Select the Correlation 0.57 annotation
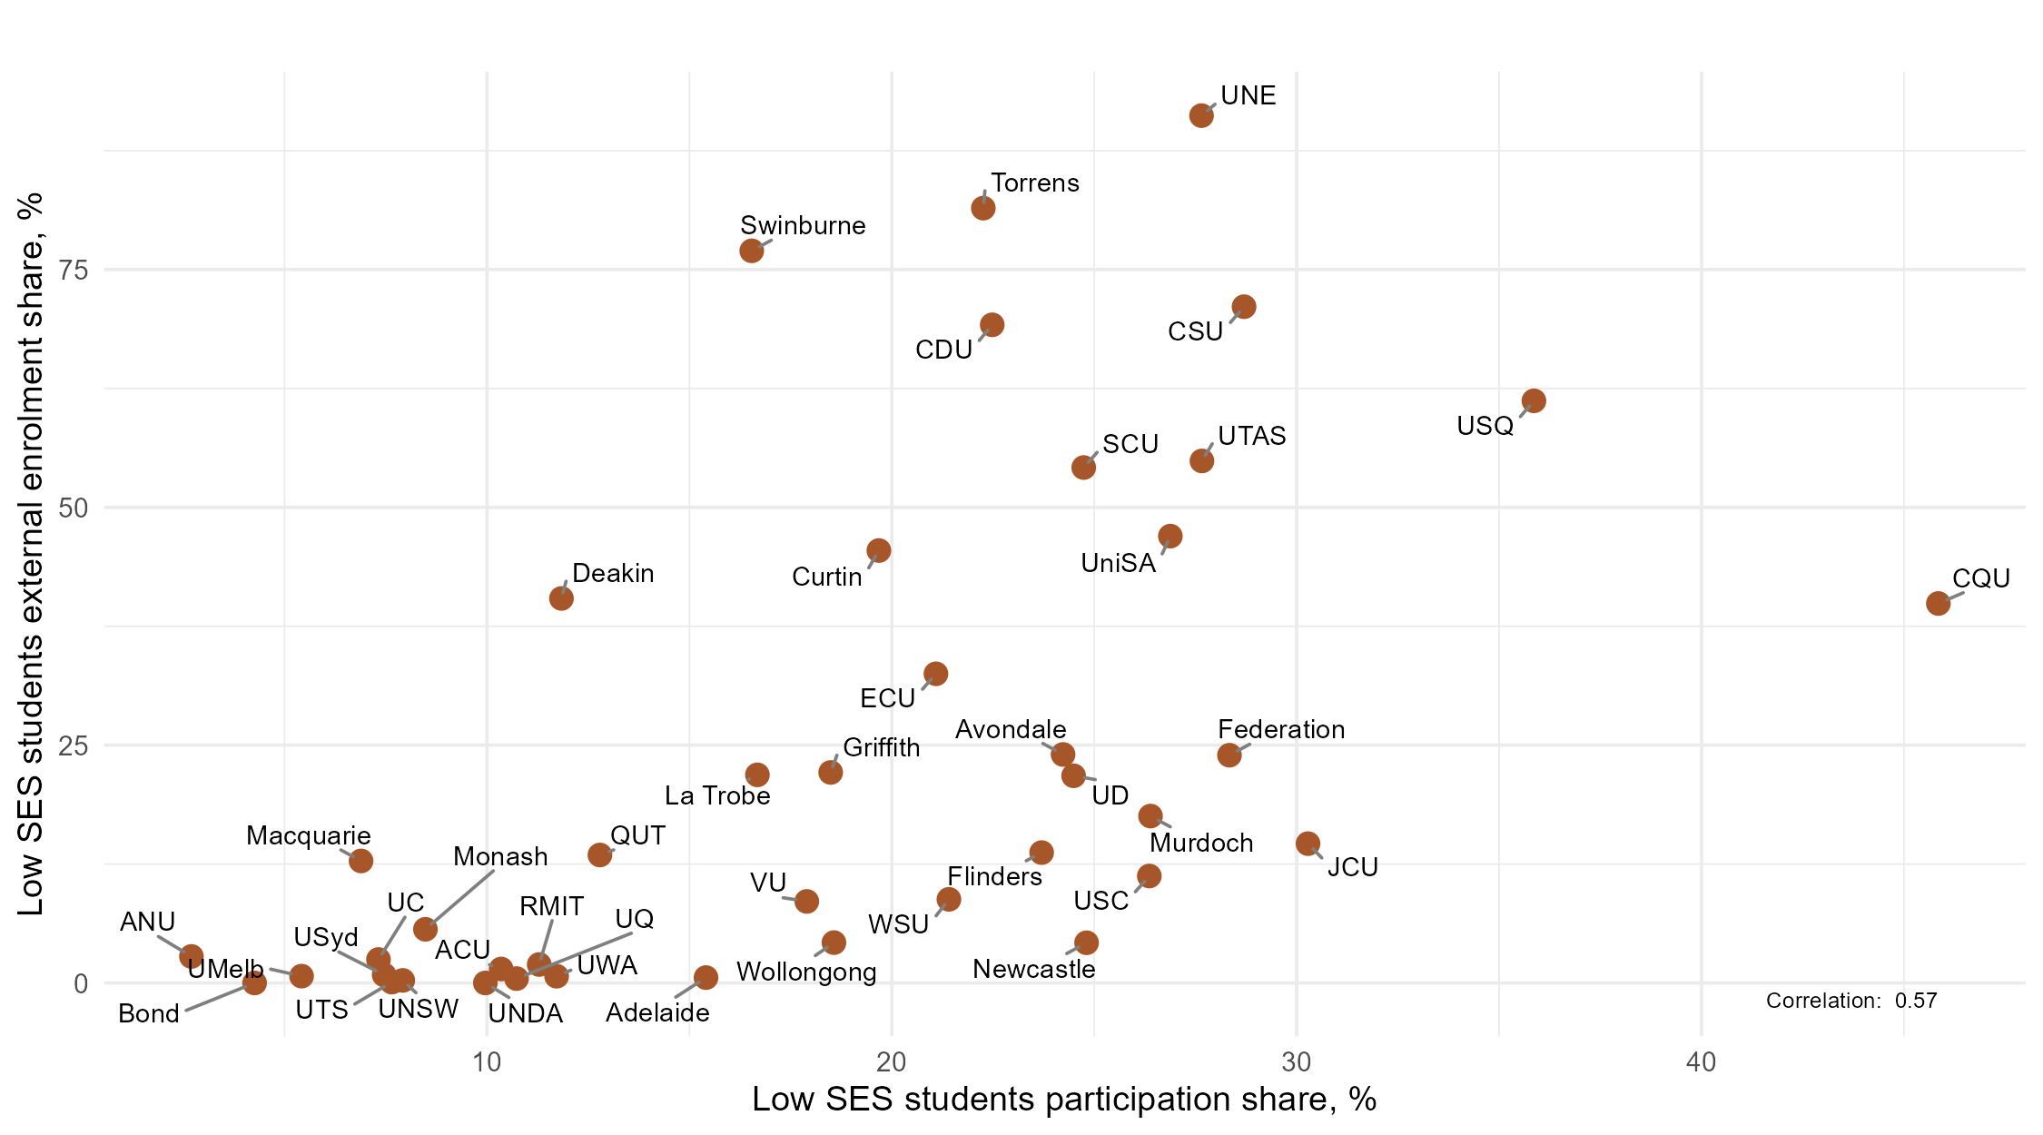 point(1851,1001)
